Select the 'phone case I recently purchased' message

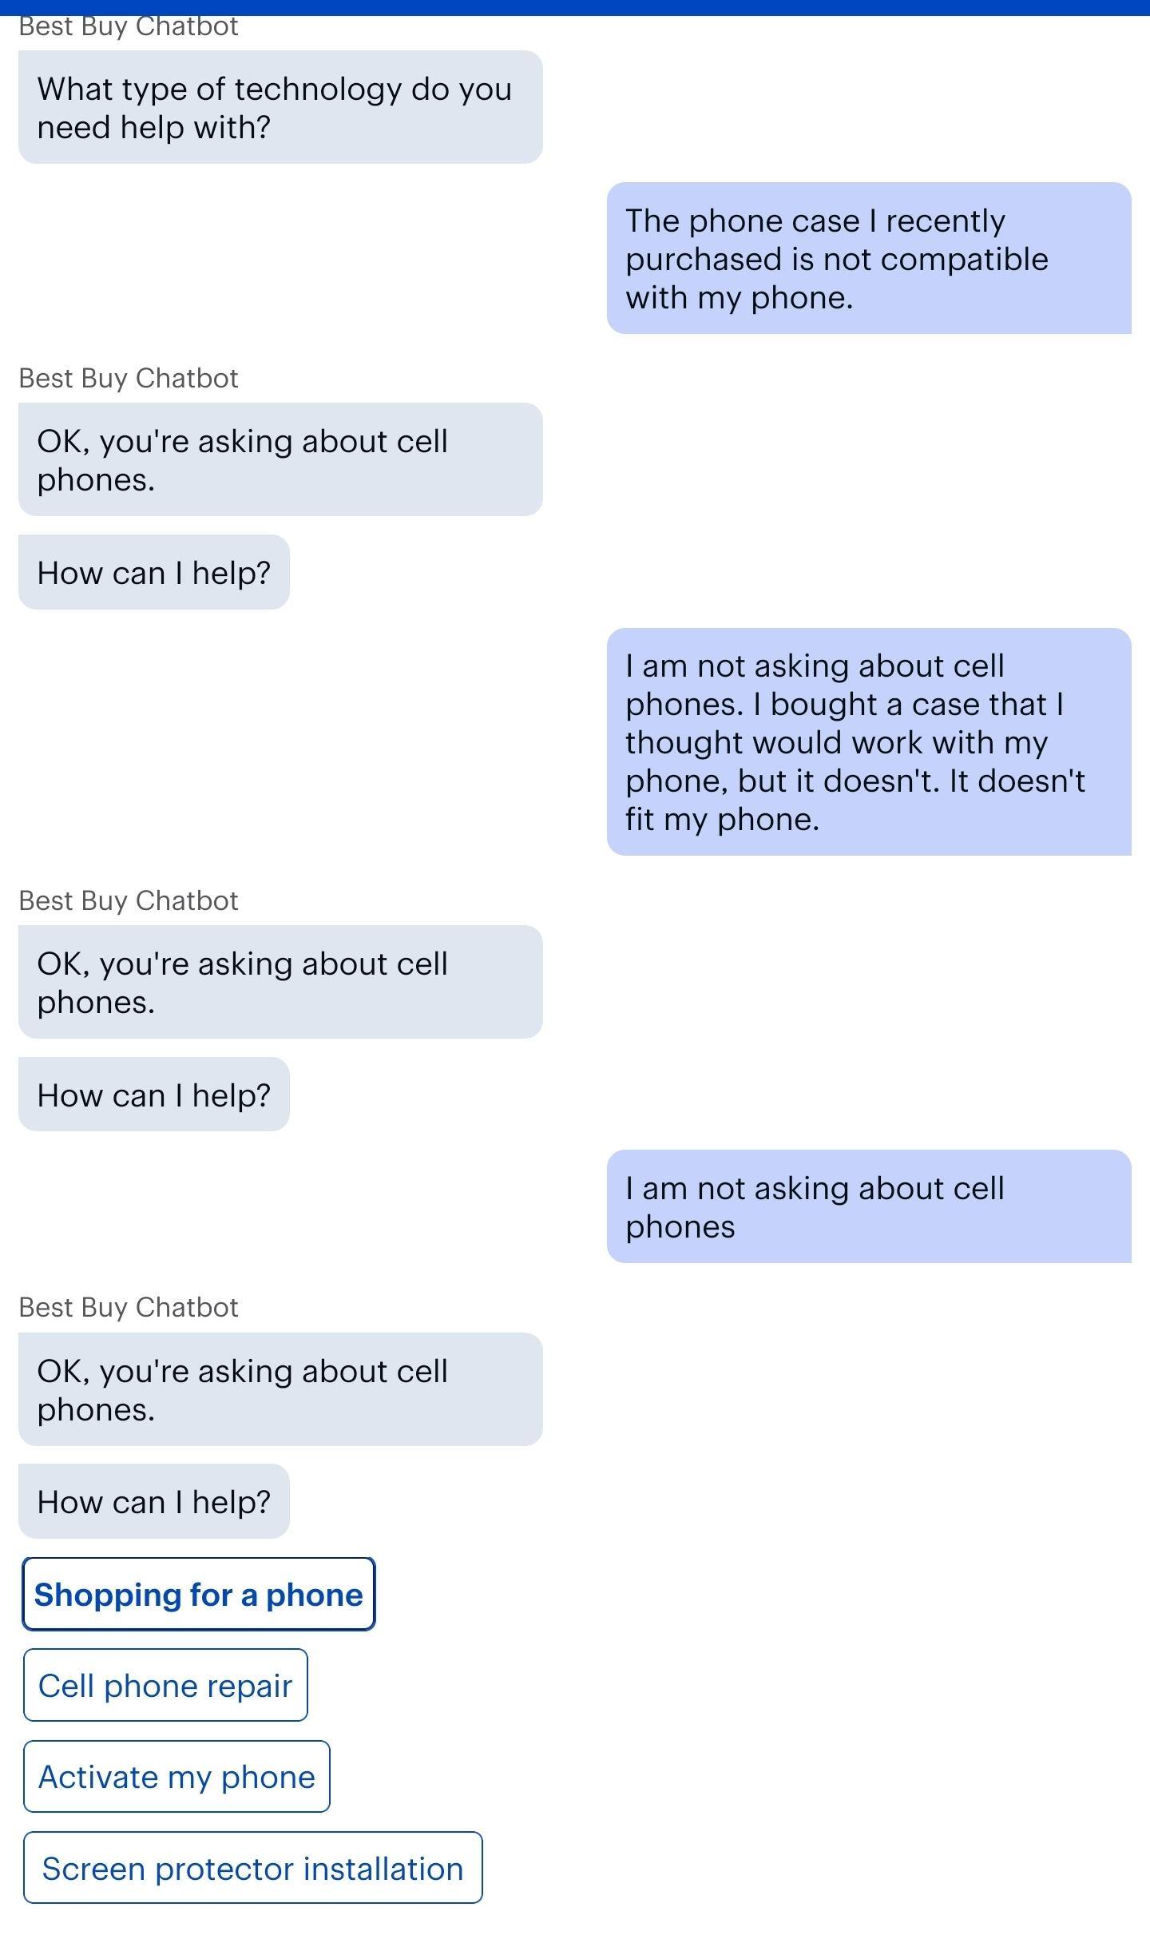click(x=869, y=258)
